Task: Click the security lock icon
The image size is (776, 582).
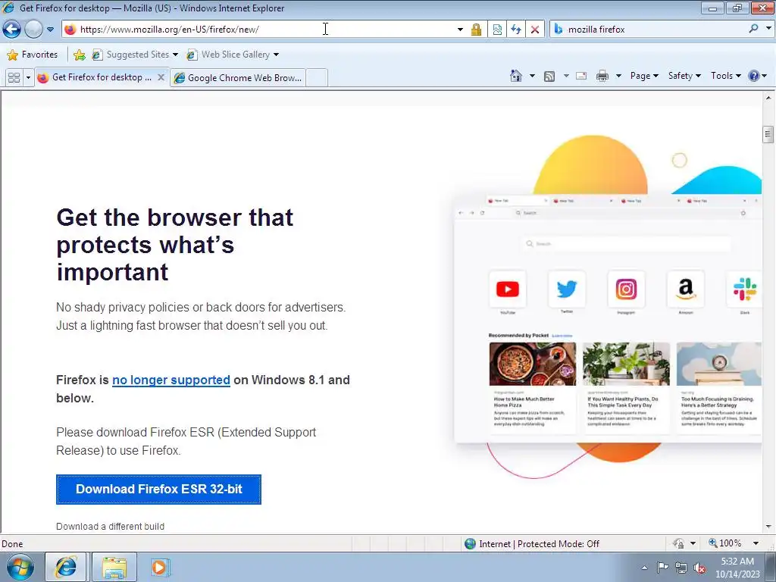Action: pos(476,30)
